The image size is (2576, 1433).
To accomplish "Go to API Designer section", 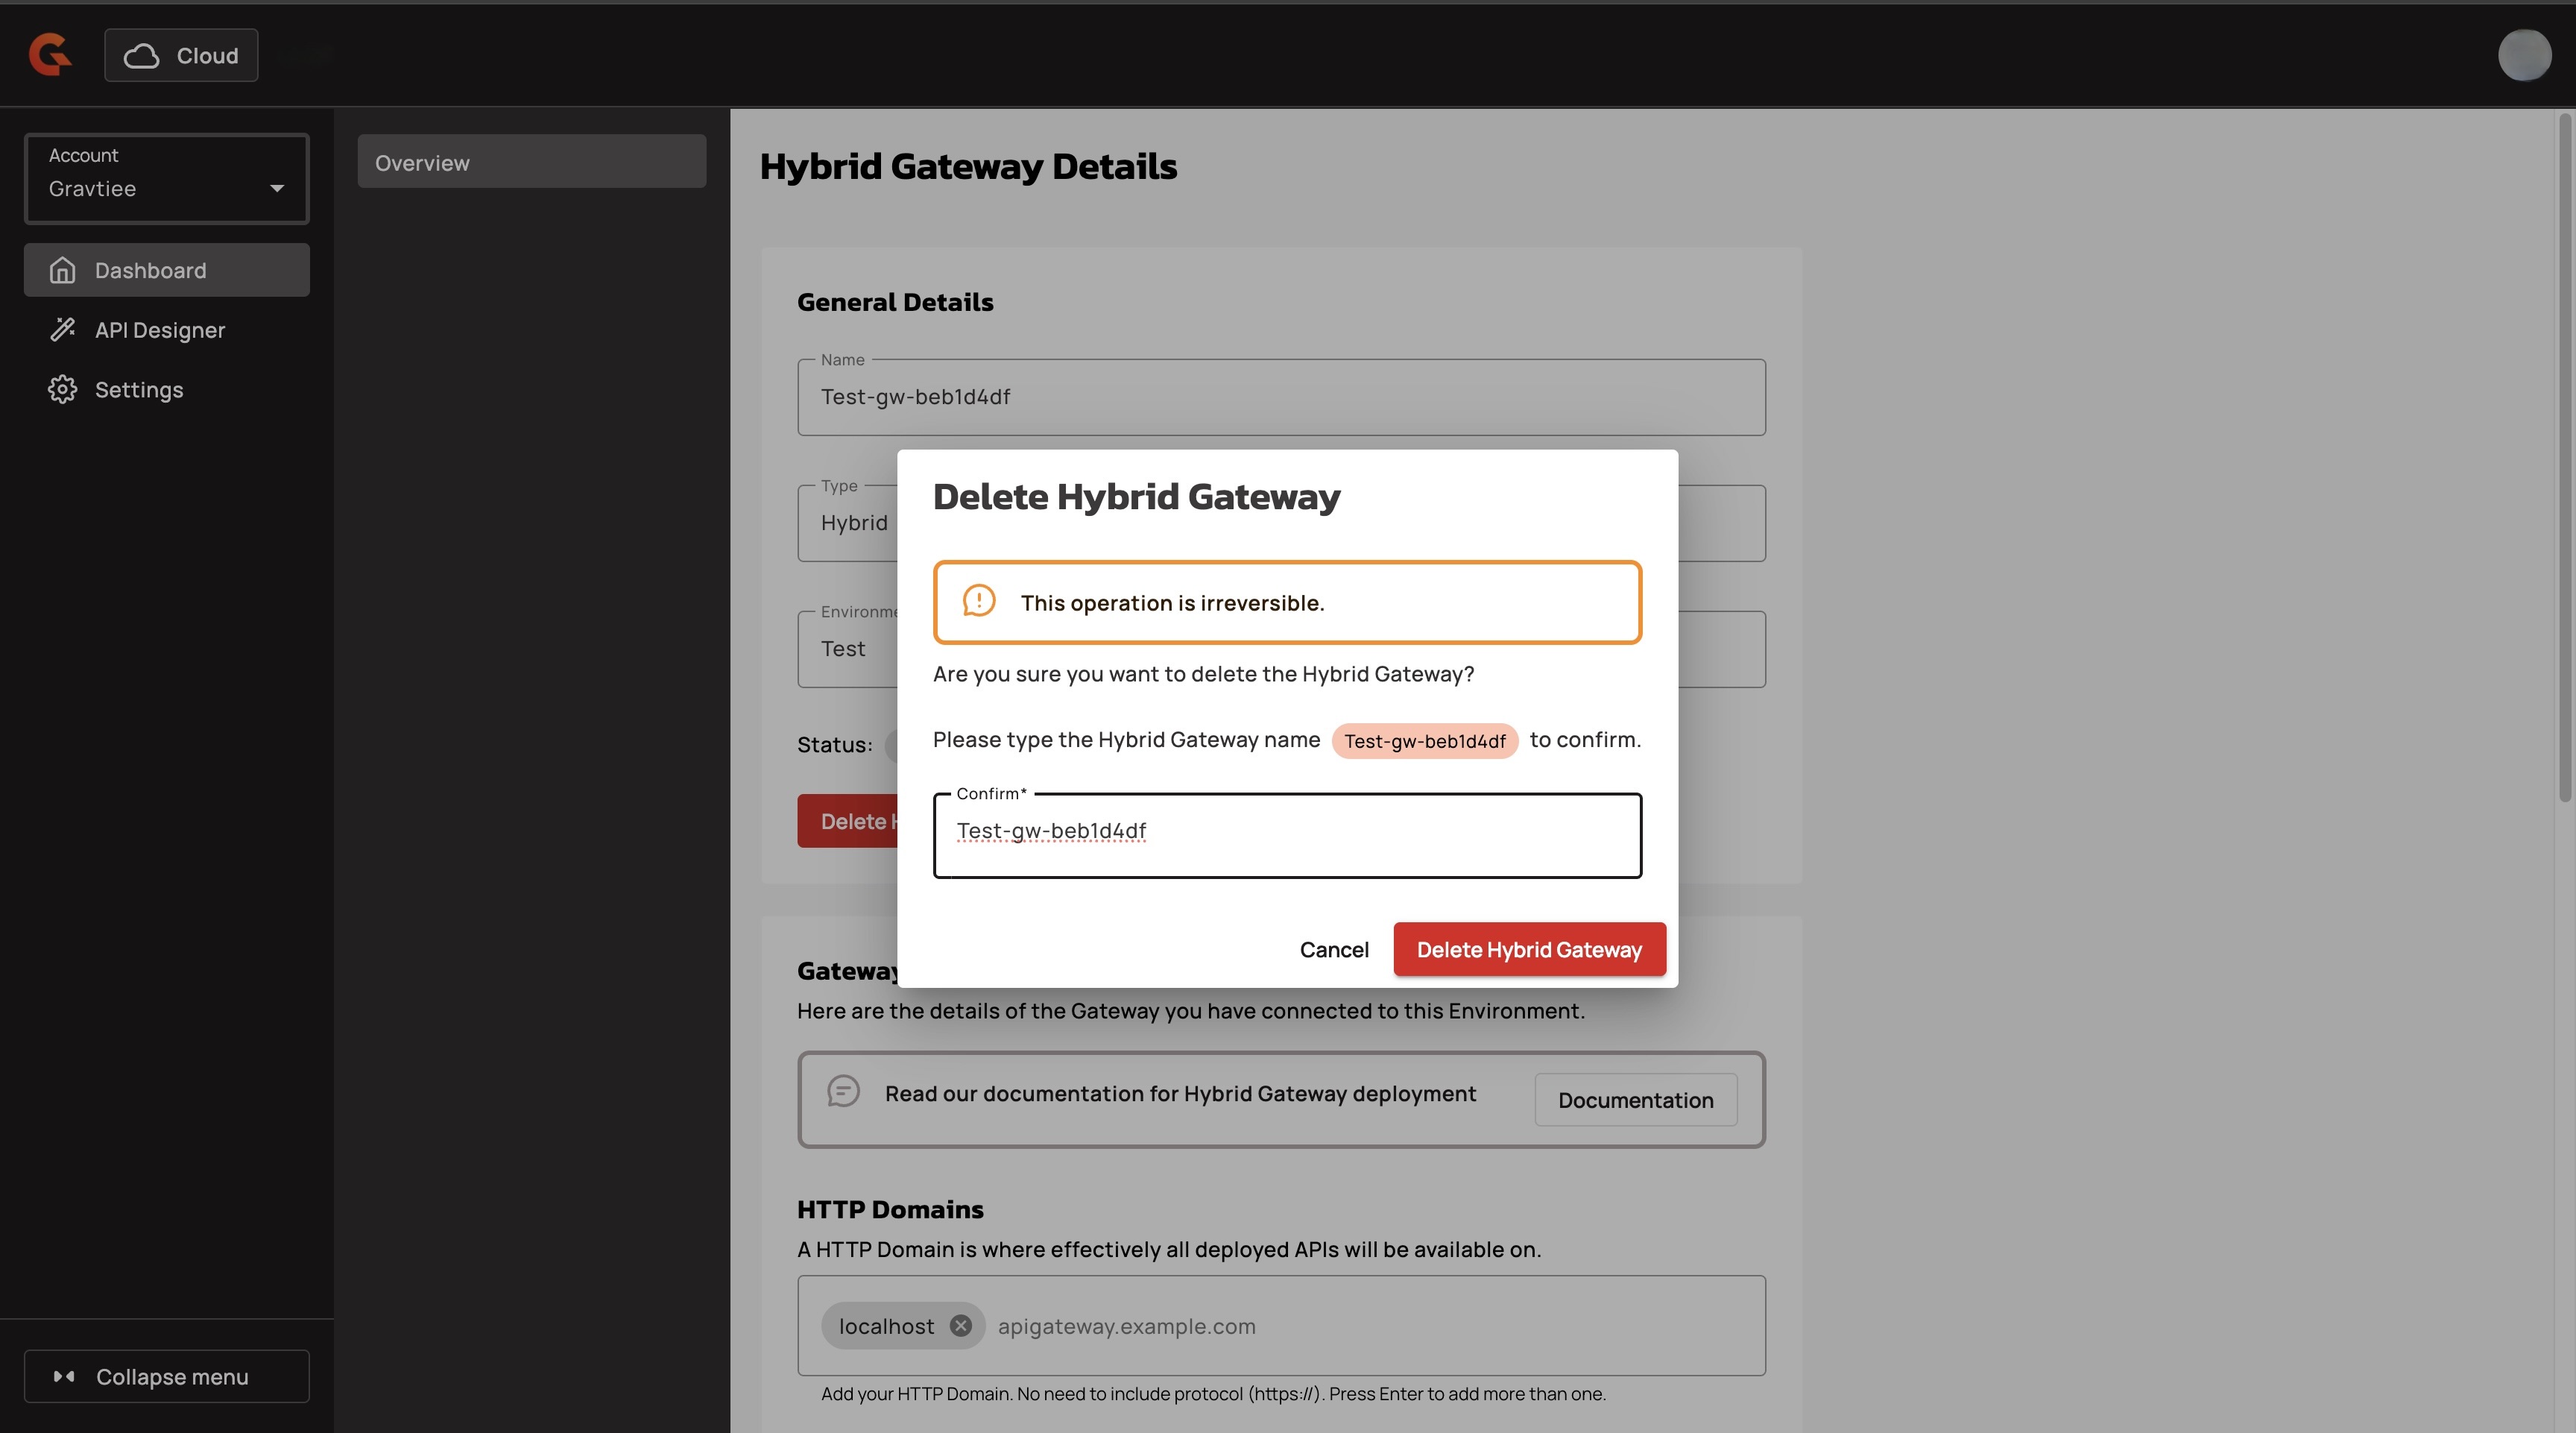I will coord(160,329).
